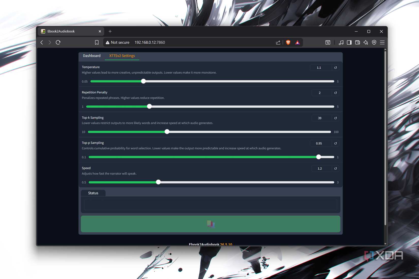Minimize the browser window

356,31
